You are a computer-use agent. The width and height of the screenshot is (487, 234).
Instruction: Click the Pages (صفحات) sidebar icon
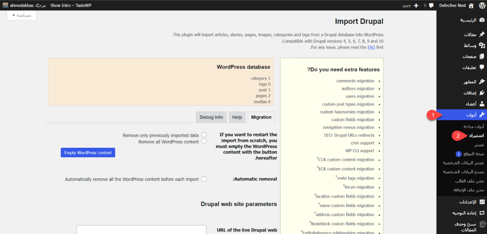point(481,57)
